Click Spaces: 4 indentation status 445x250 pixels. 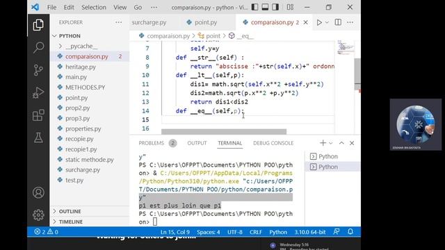(x=209, y=232)
